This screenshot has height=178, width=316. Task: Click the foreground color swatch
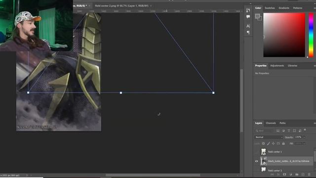click(x=257, y=16)
